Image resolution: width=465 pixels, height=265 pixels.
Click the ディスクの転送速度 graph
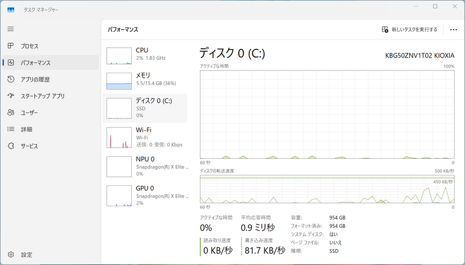[327, 189]
